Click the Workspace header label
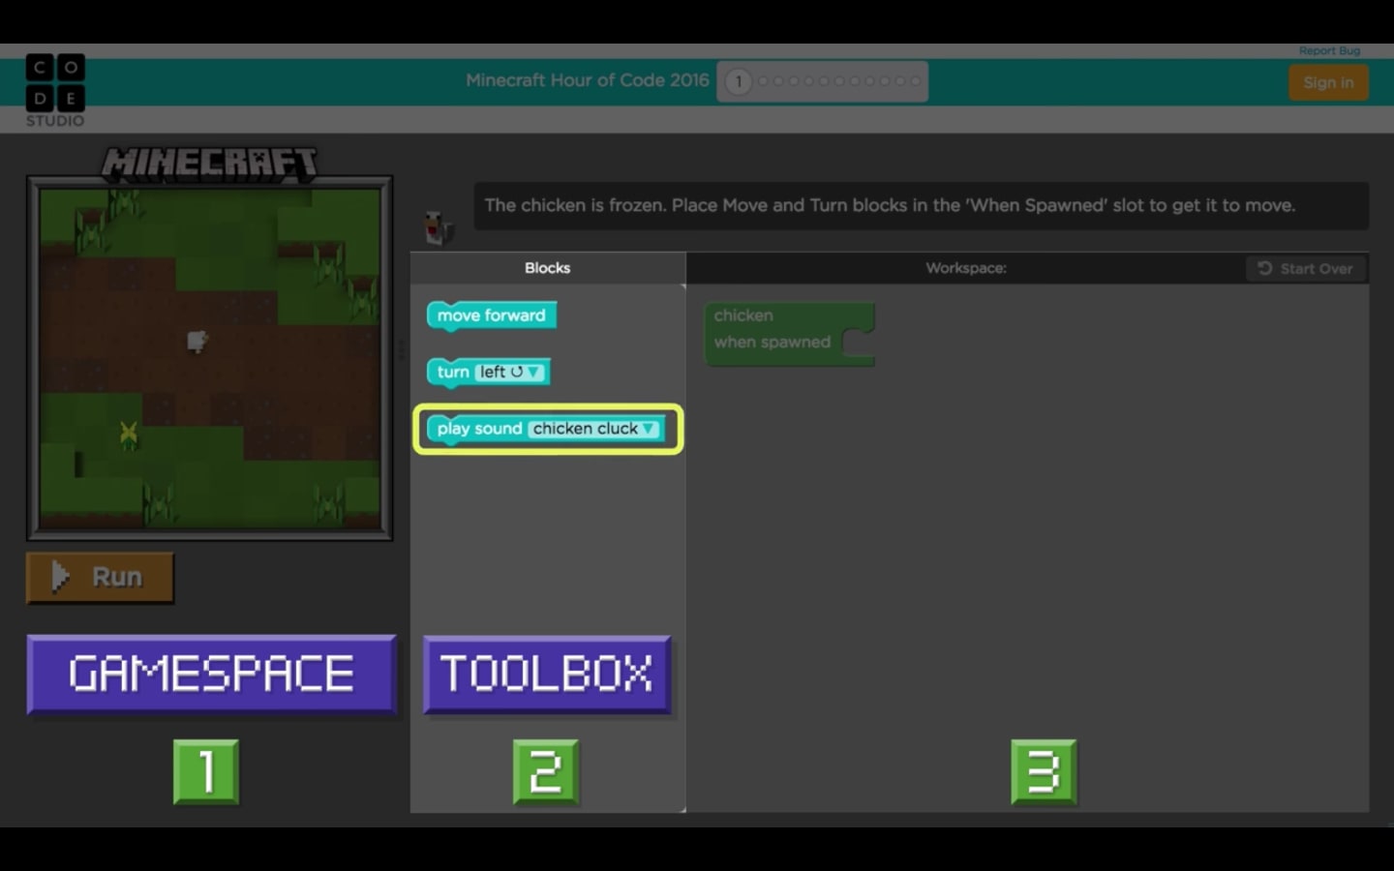 (x=965, y=268)
